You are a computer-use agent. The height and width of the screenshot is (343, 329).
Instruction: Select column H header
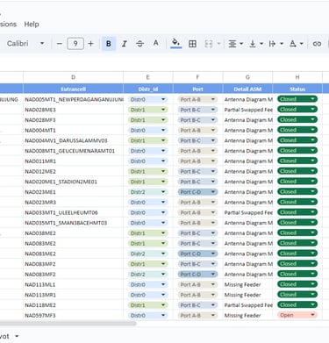(x=297, y=77)
